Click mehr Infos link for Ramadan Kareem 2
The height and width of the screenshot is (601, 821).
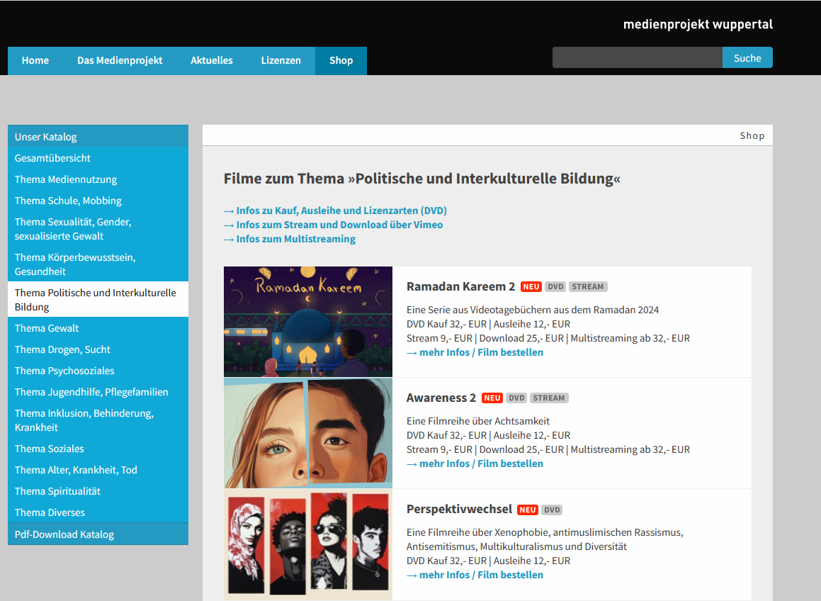pos(475,353)
